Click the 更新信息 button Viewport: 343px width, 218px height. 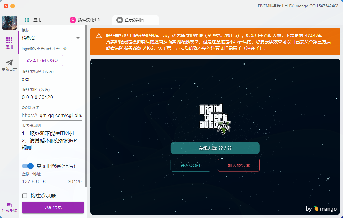[53, 207]
